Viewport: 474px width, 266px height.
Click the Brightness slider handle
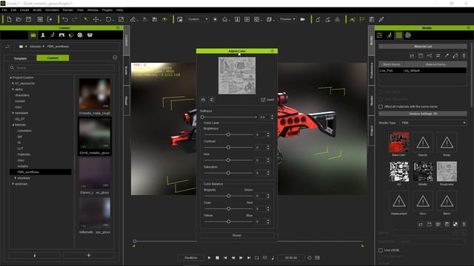[229, 134]
